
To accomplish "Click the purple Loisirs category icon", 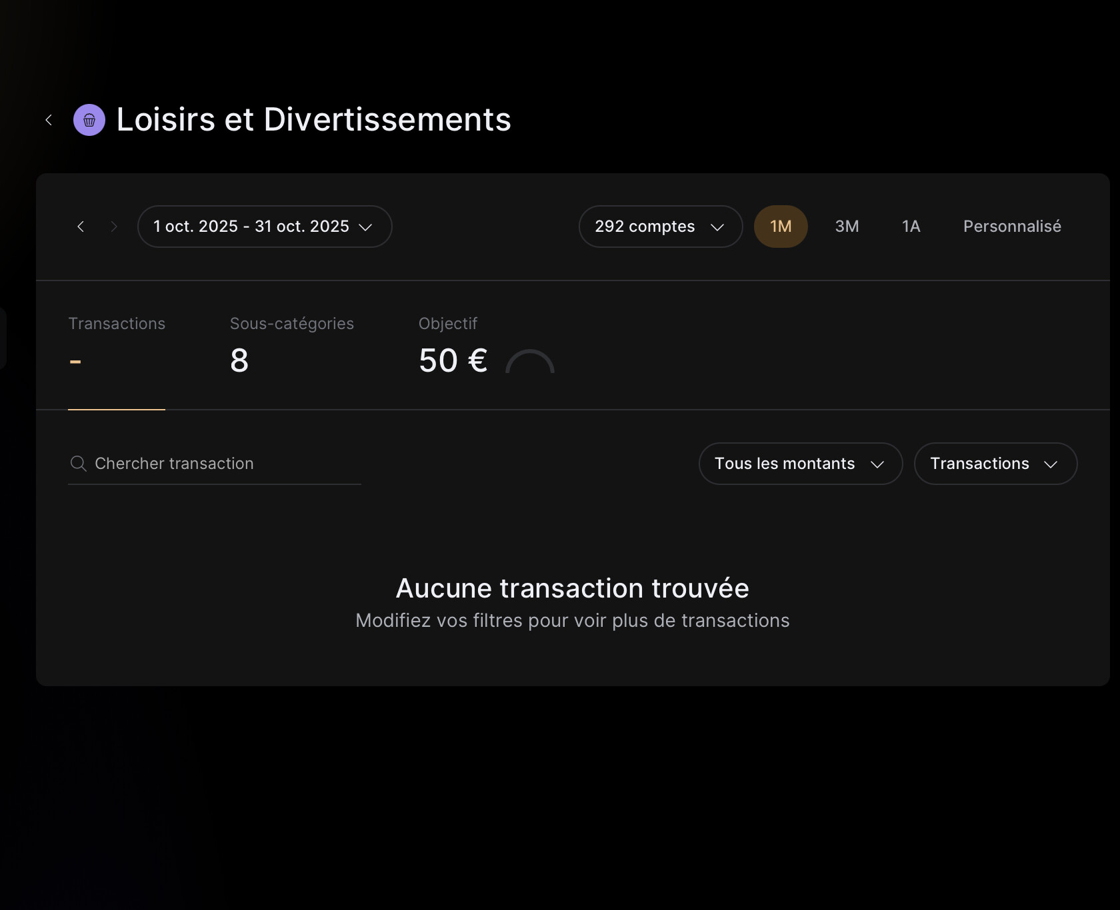I will click(x=89, y=120).
